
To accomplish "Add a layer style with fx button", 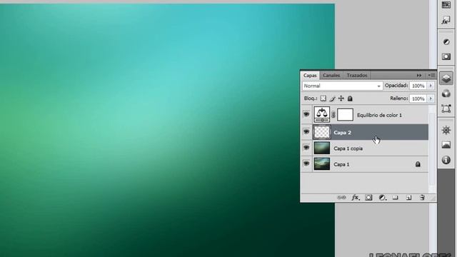I will (x=356, y=198).
